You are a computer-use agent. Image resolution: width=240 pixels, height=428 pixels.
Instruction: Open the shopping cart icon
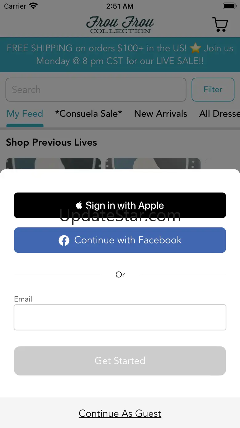[220, 24]
